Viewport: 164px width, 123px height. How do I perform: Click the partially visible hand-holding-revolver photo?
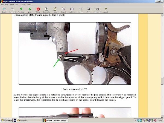[75, 112]
